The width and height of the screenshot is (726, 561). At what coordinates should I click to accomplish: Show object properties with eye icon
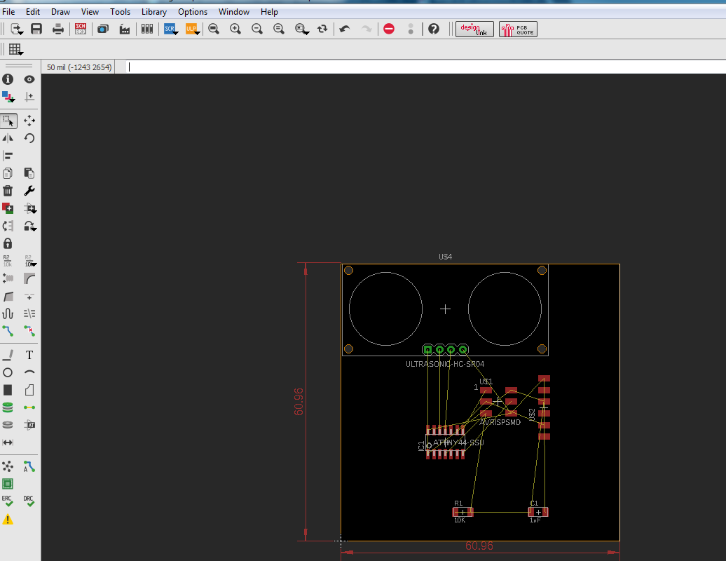[x=29, y=80]
